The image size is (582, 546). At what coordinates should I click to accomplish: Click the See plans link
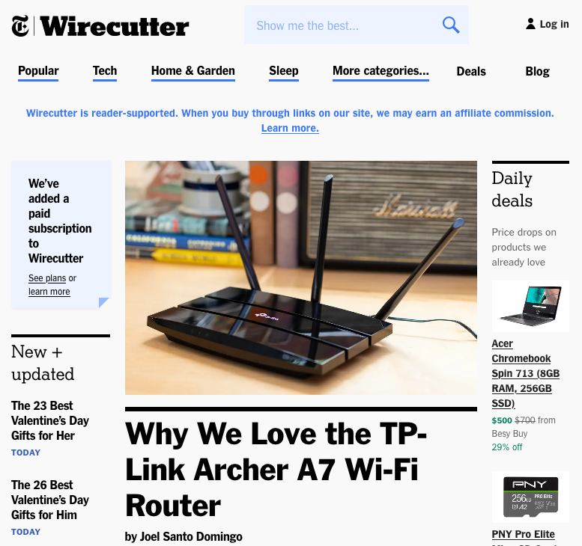click(47, 278)
